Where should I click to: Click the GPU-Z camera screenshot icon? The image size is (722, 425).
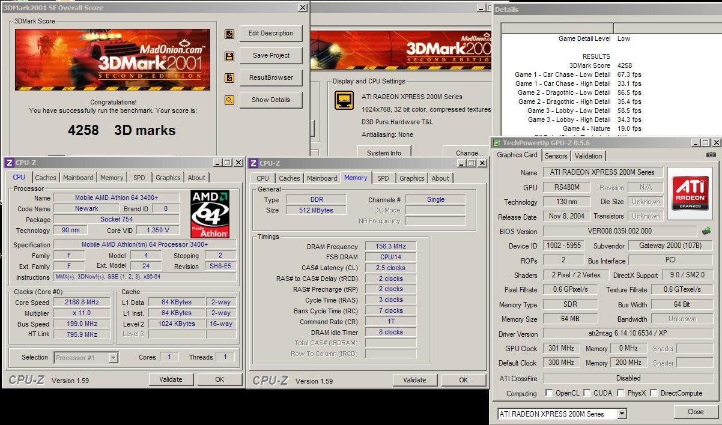click(711, 155)
